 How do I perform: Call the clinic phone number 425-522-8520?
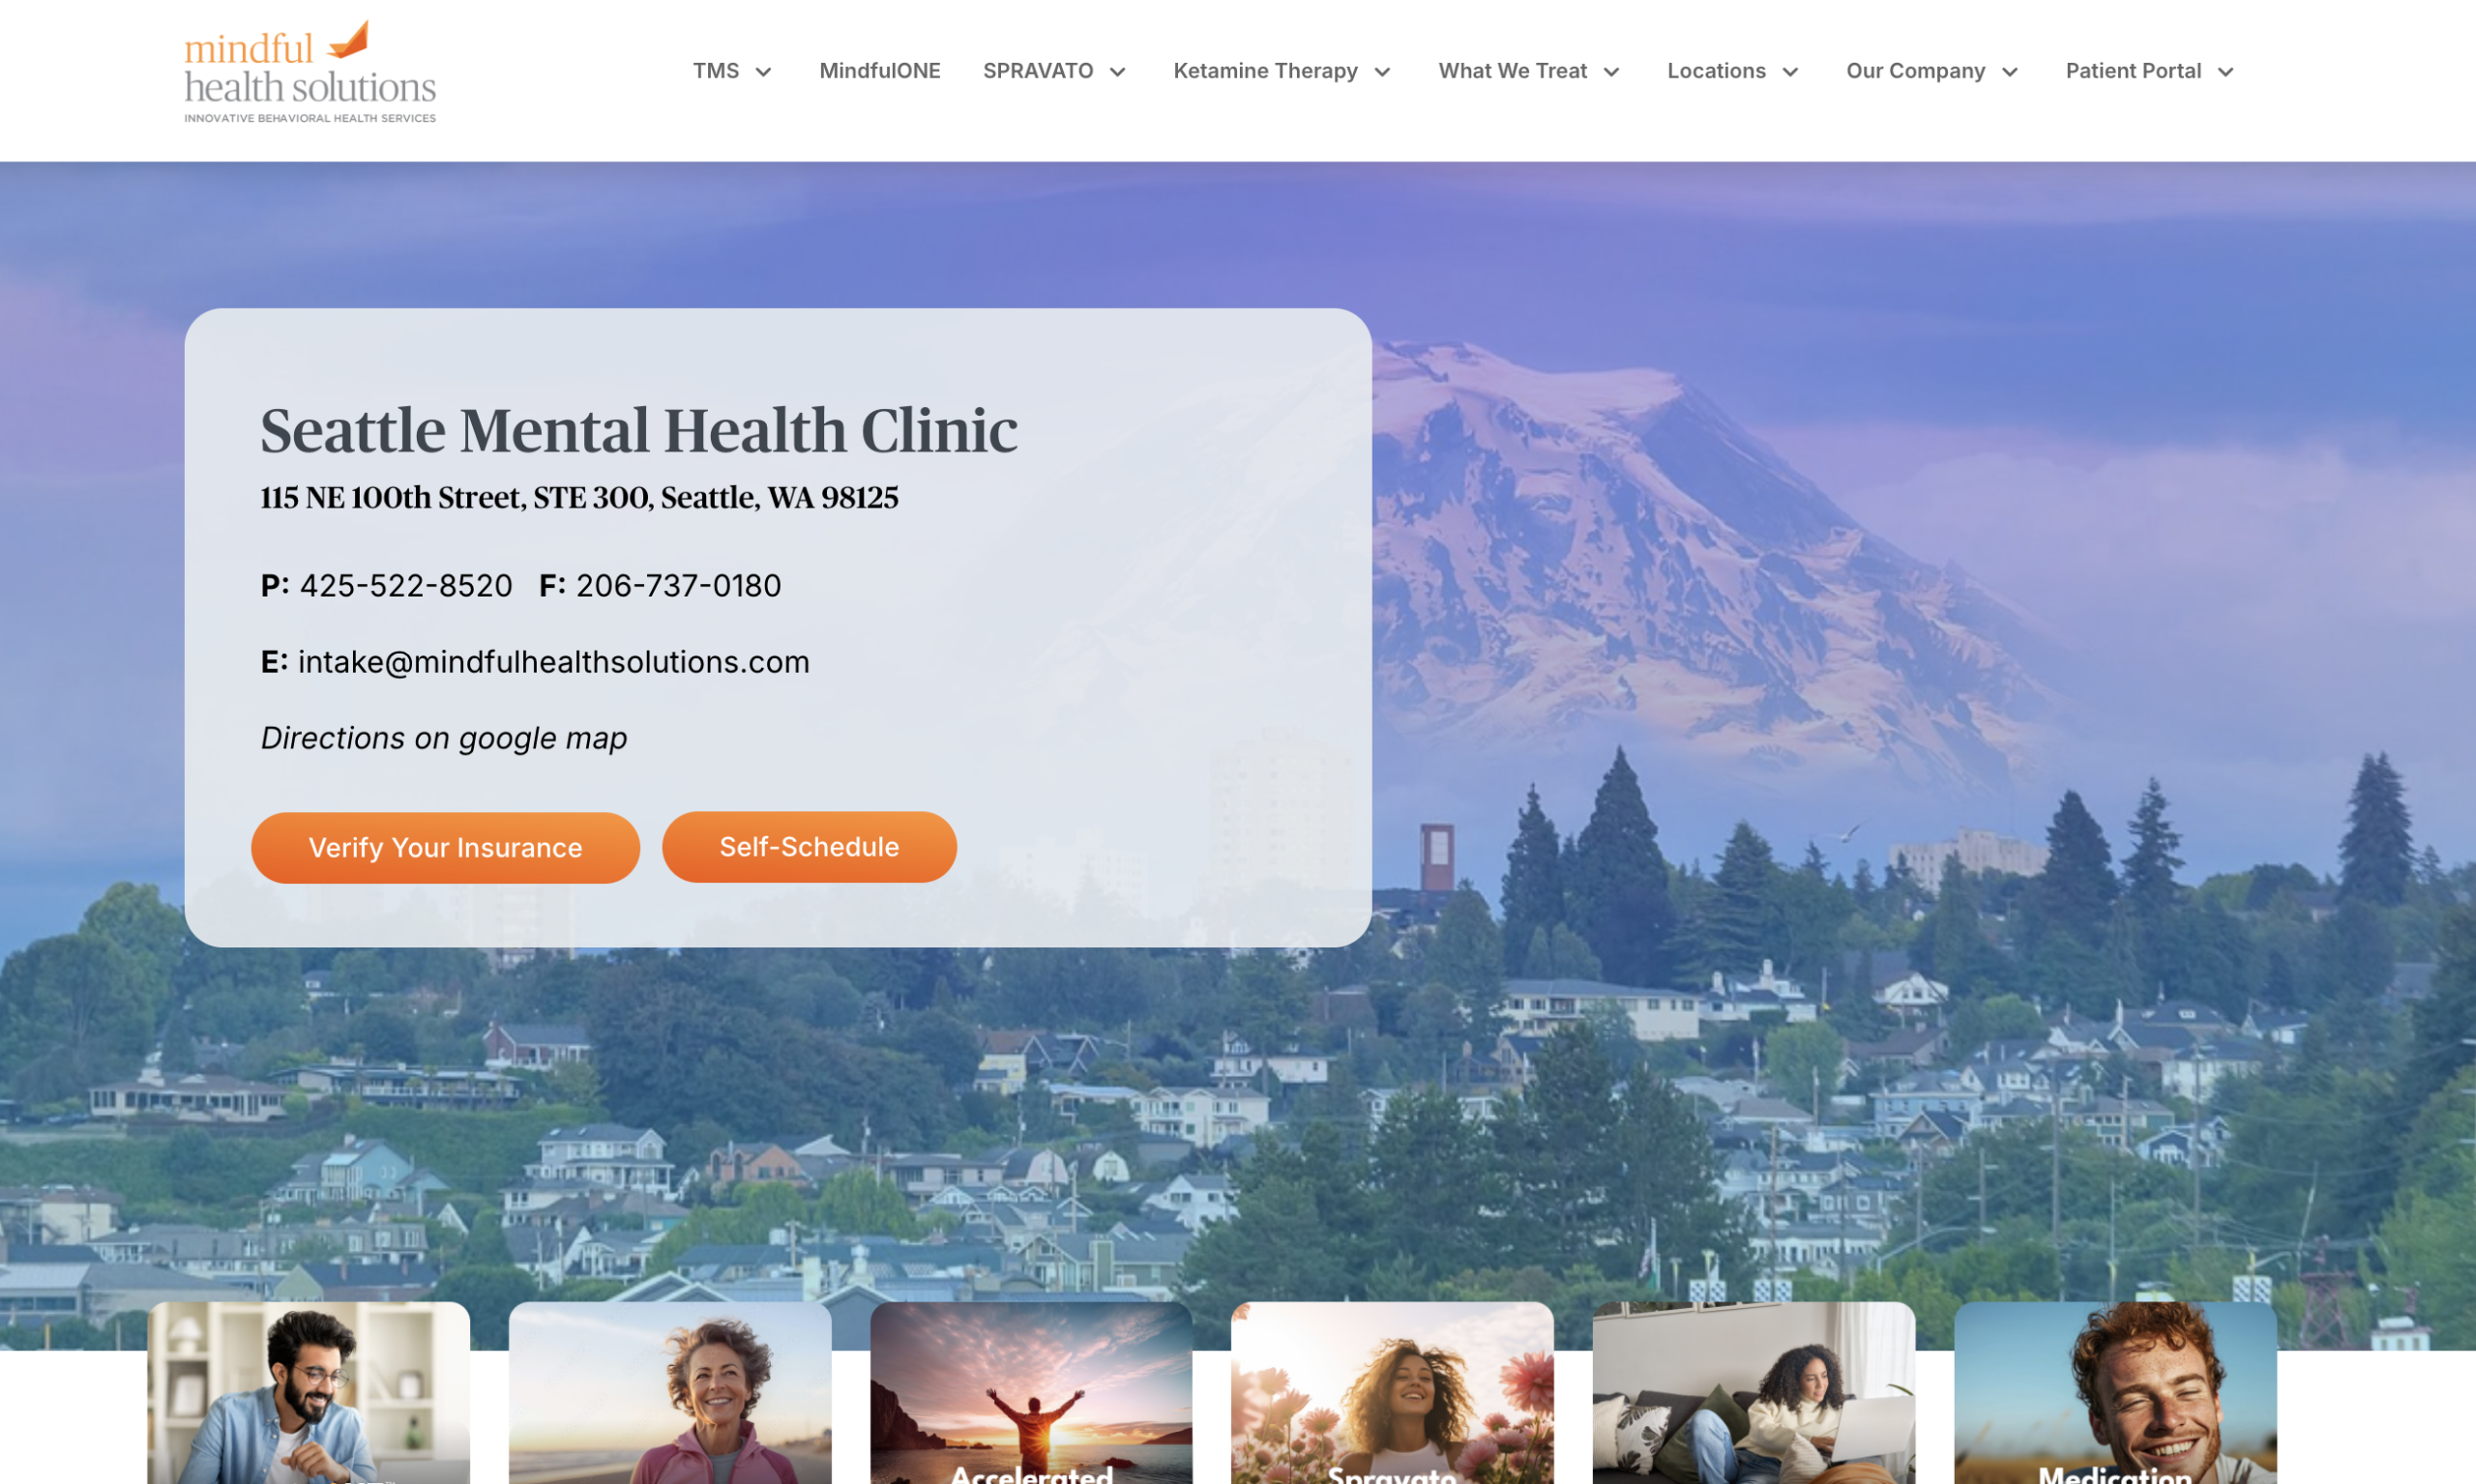tap(406, 585)
